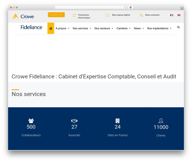Open the A propos menu
The image size is (192, 162).
61,28
